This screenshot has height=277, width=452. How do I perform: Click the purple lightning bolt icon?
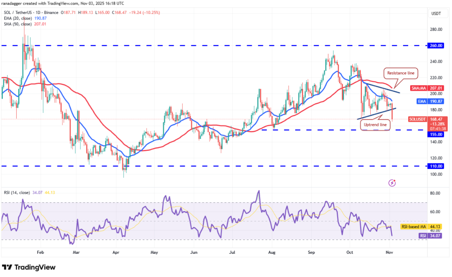392,183
